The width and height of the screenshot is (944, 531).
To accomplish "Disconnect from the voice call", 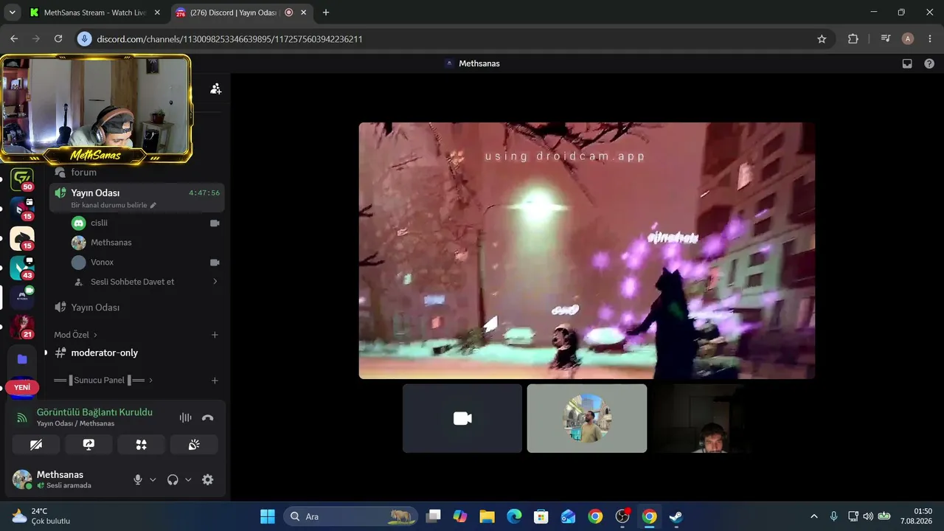I will pos(207,417).
